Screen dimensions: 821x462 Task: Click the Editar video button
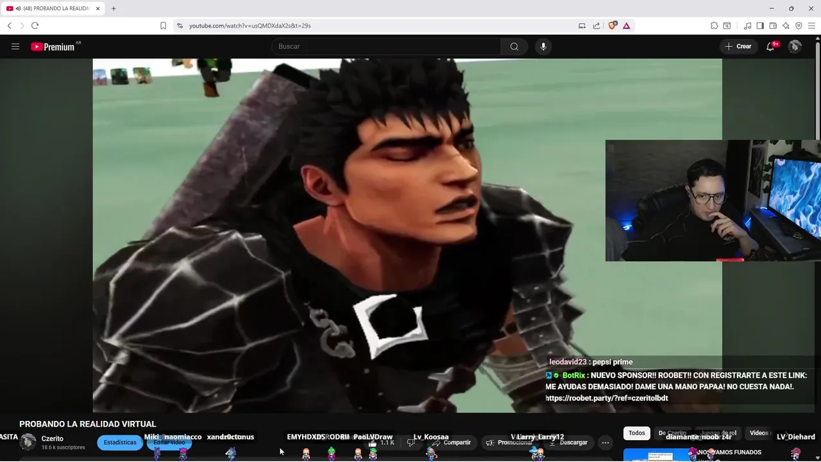(169, 442)
